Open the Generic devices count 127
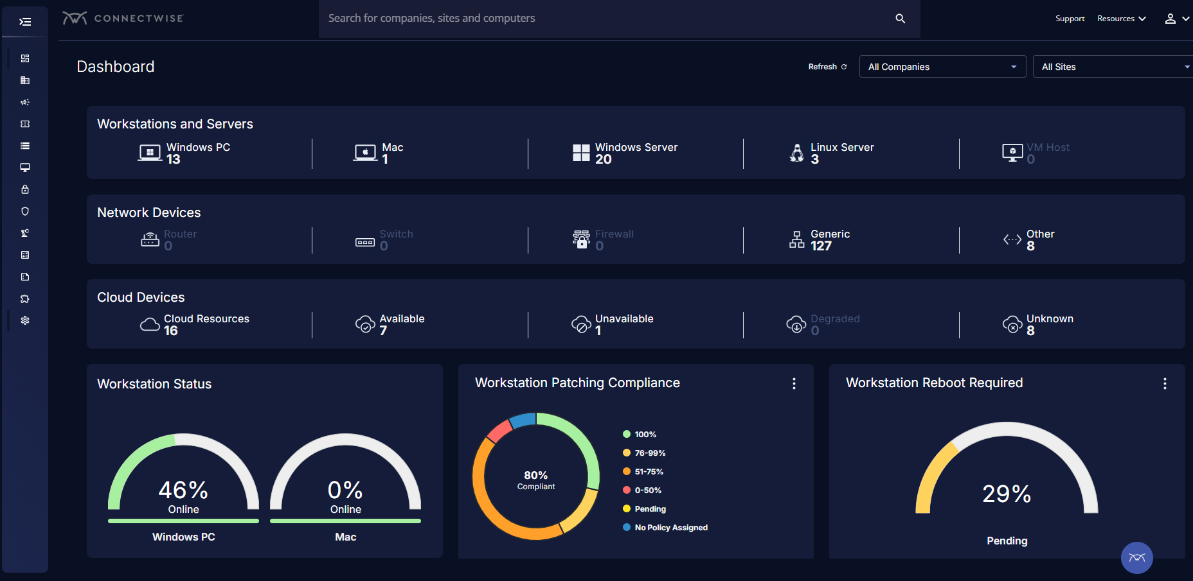 (821, 246)
